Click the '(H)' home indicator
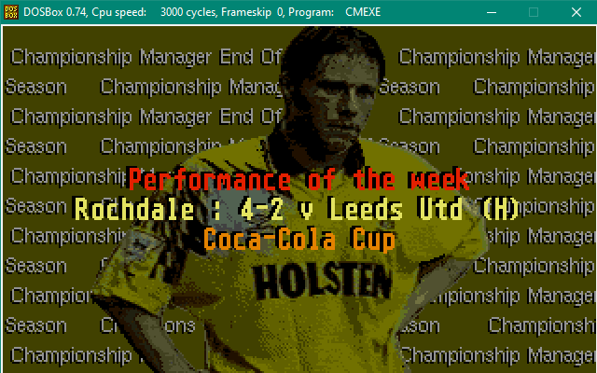This screenshot has height=373, width=597. pos(500,209)
